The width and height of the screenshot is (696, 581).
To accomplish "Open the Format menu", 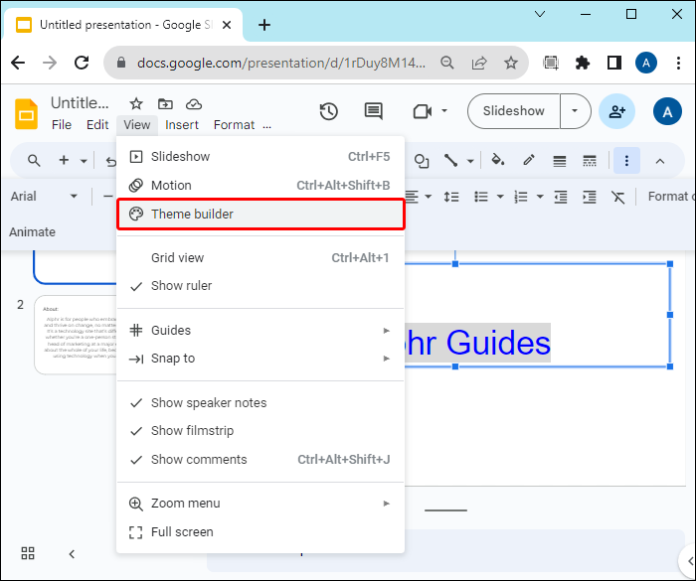I will pos(234,125).
